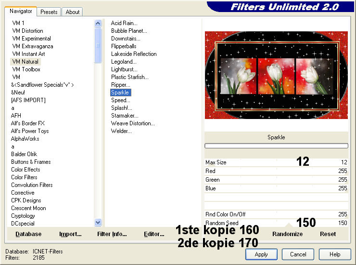Choose the Lakeside Reflection filter
The height and width of the screenshot is (265, 356).
pos(134,54)
